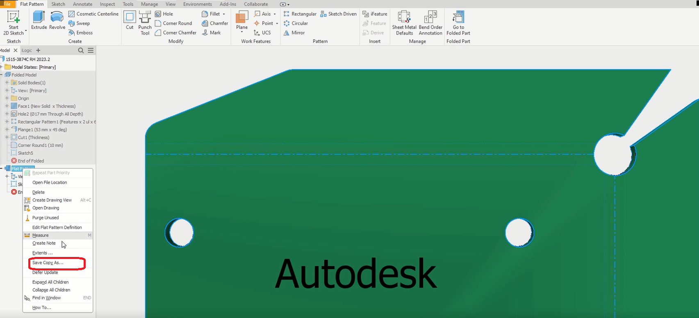Select Edit Flat Pattern Definition

point(58,227)
